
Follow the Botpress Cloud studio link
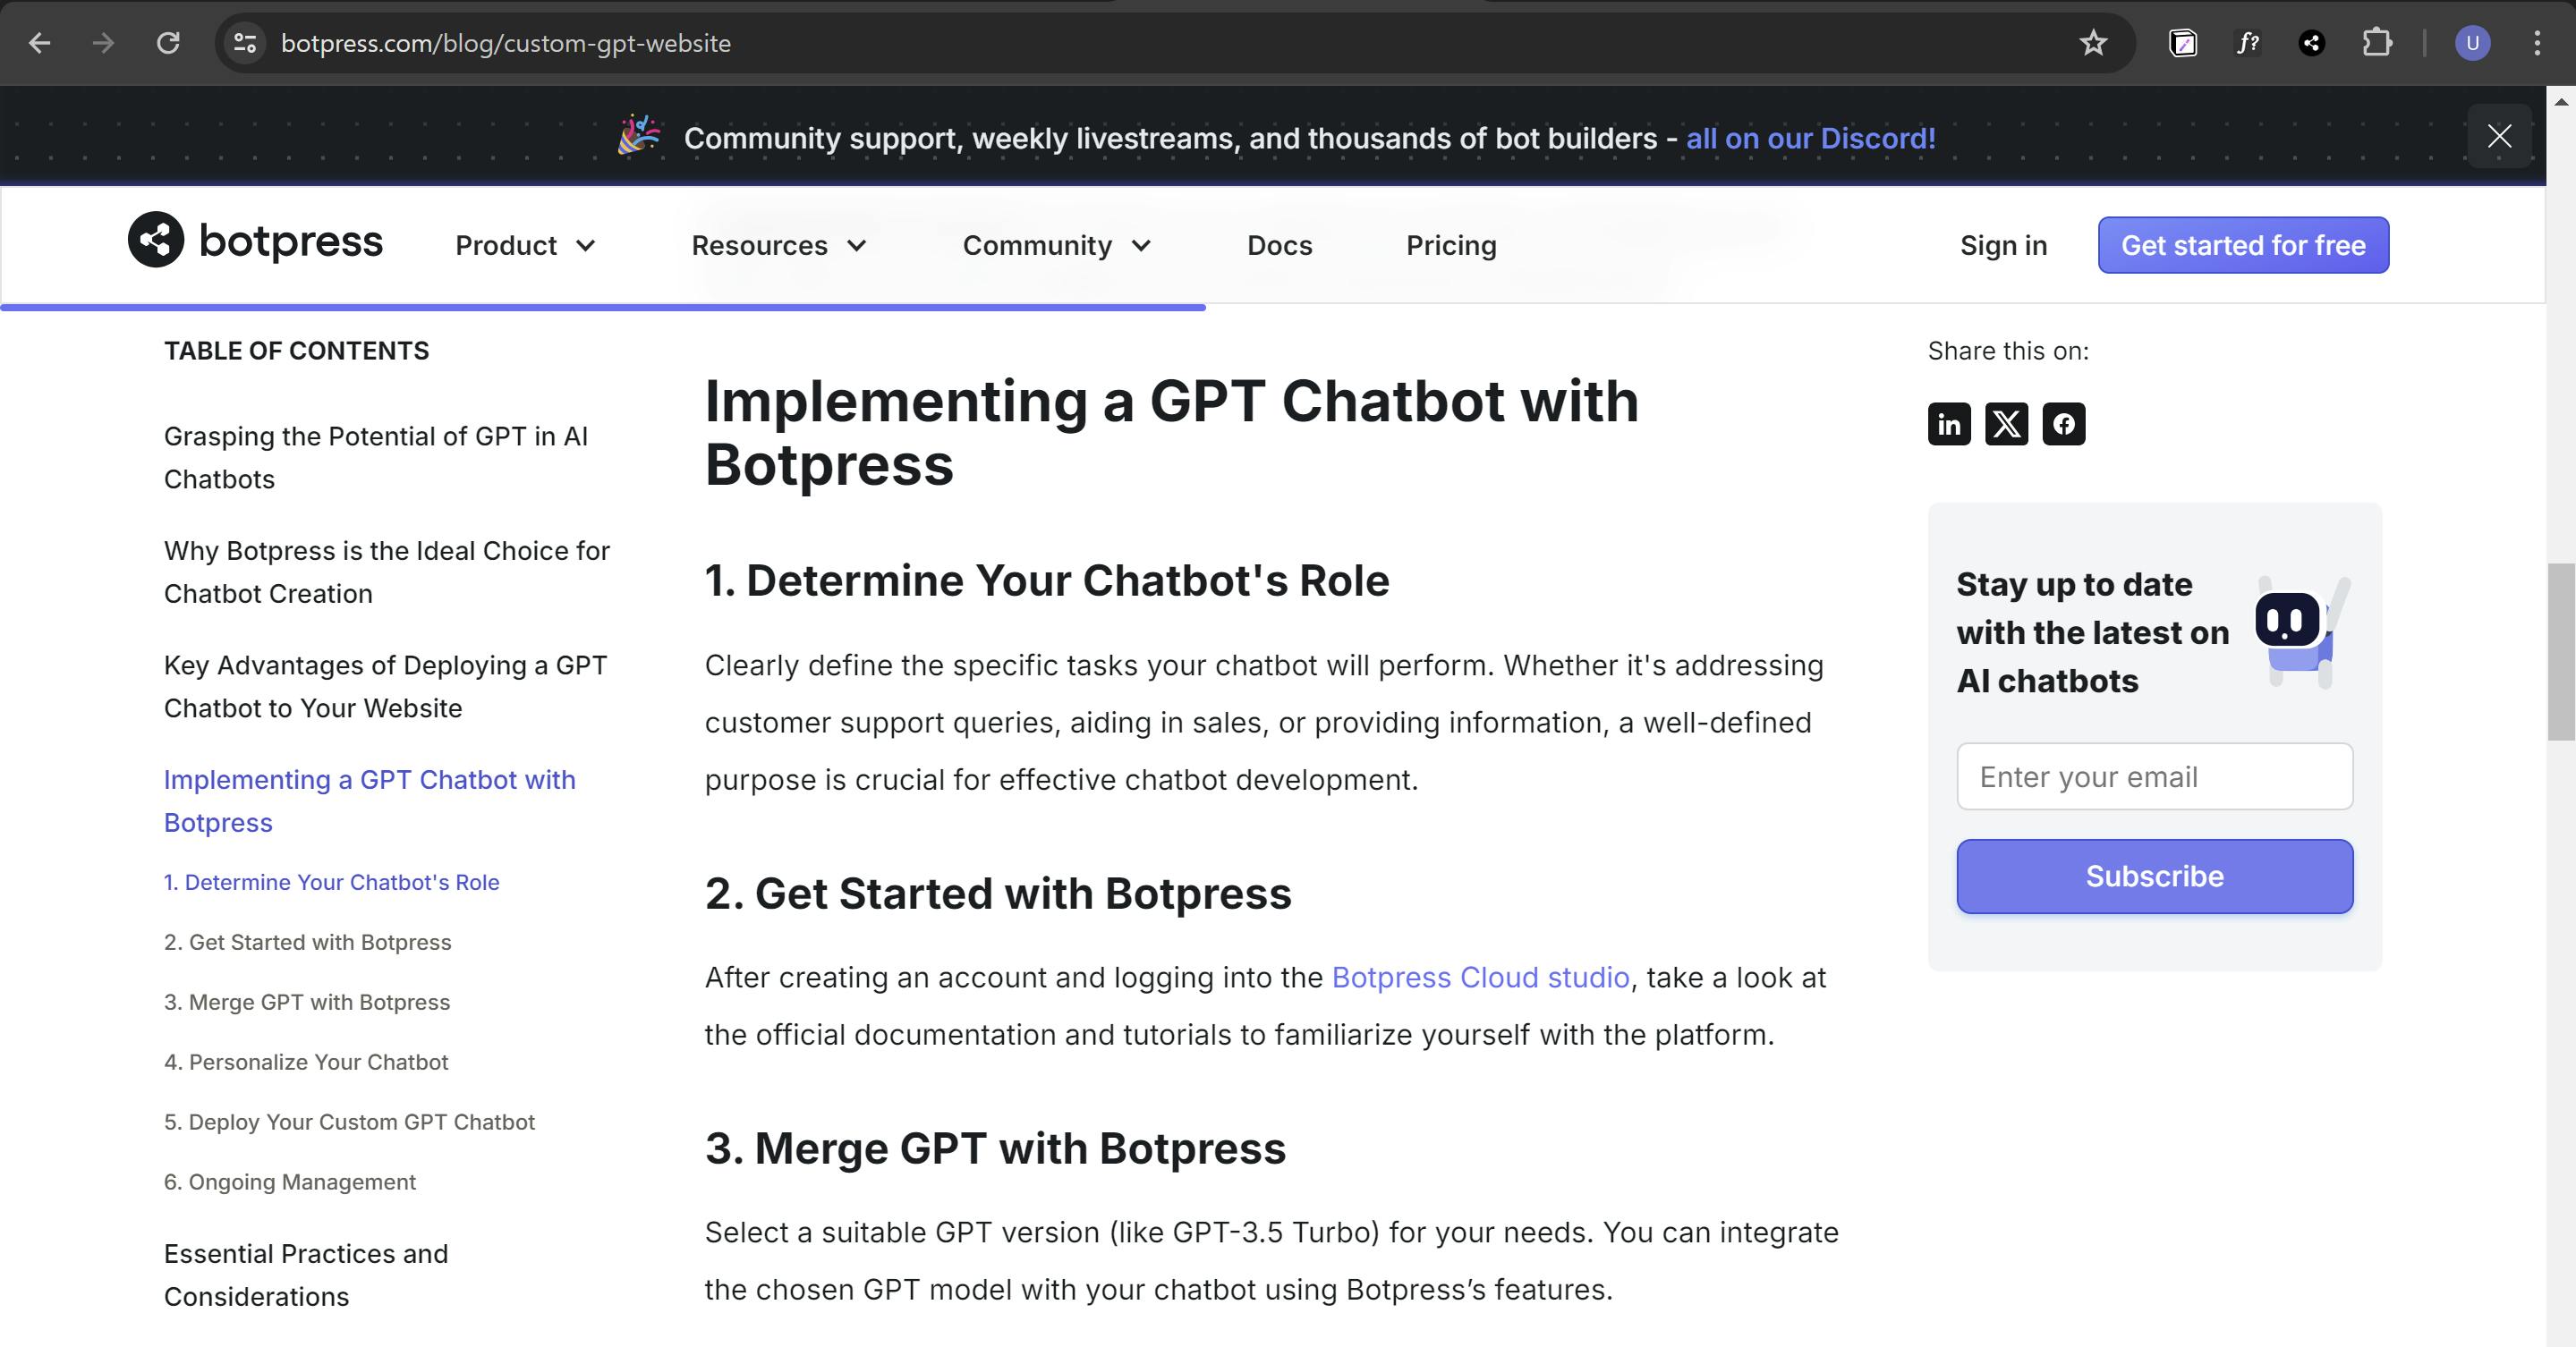click(1480, 978)
